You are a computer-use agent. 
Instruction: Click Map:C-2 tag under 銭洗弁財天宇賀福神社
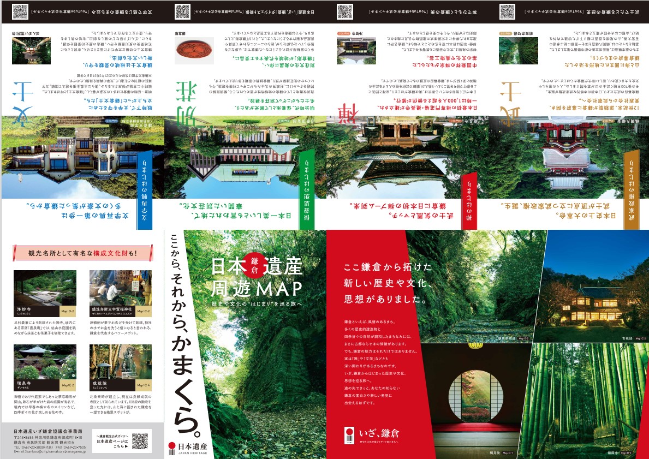point(144,311)
